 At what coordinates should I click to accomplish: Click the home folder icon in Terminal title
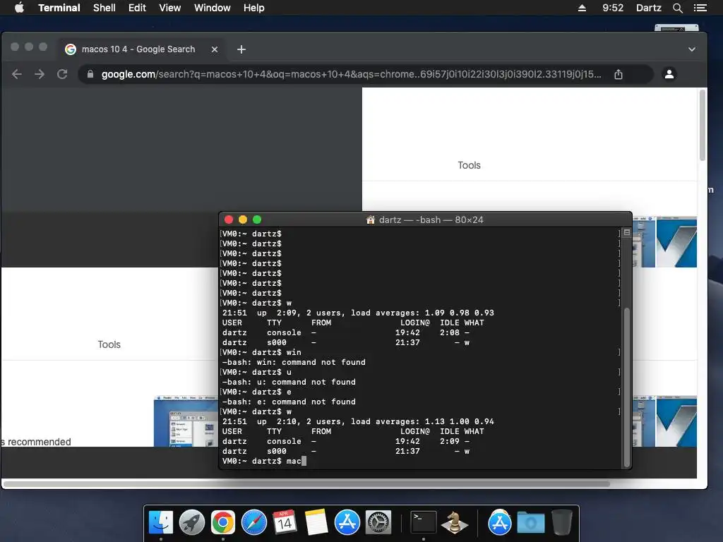(370, 220)
